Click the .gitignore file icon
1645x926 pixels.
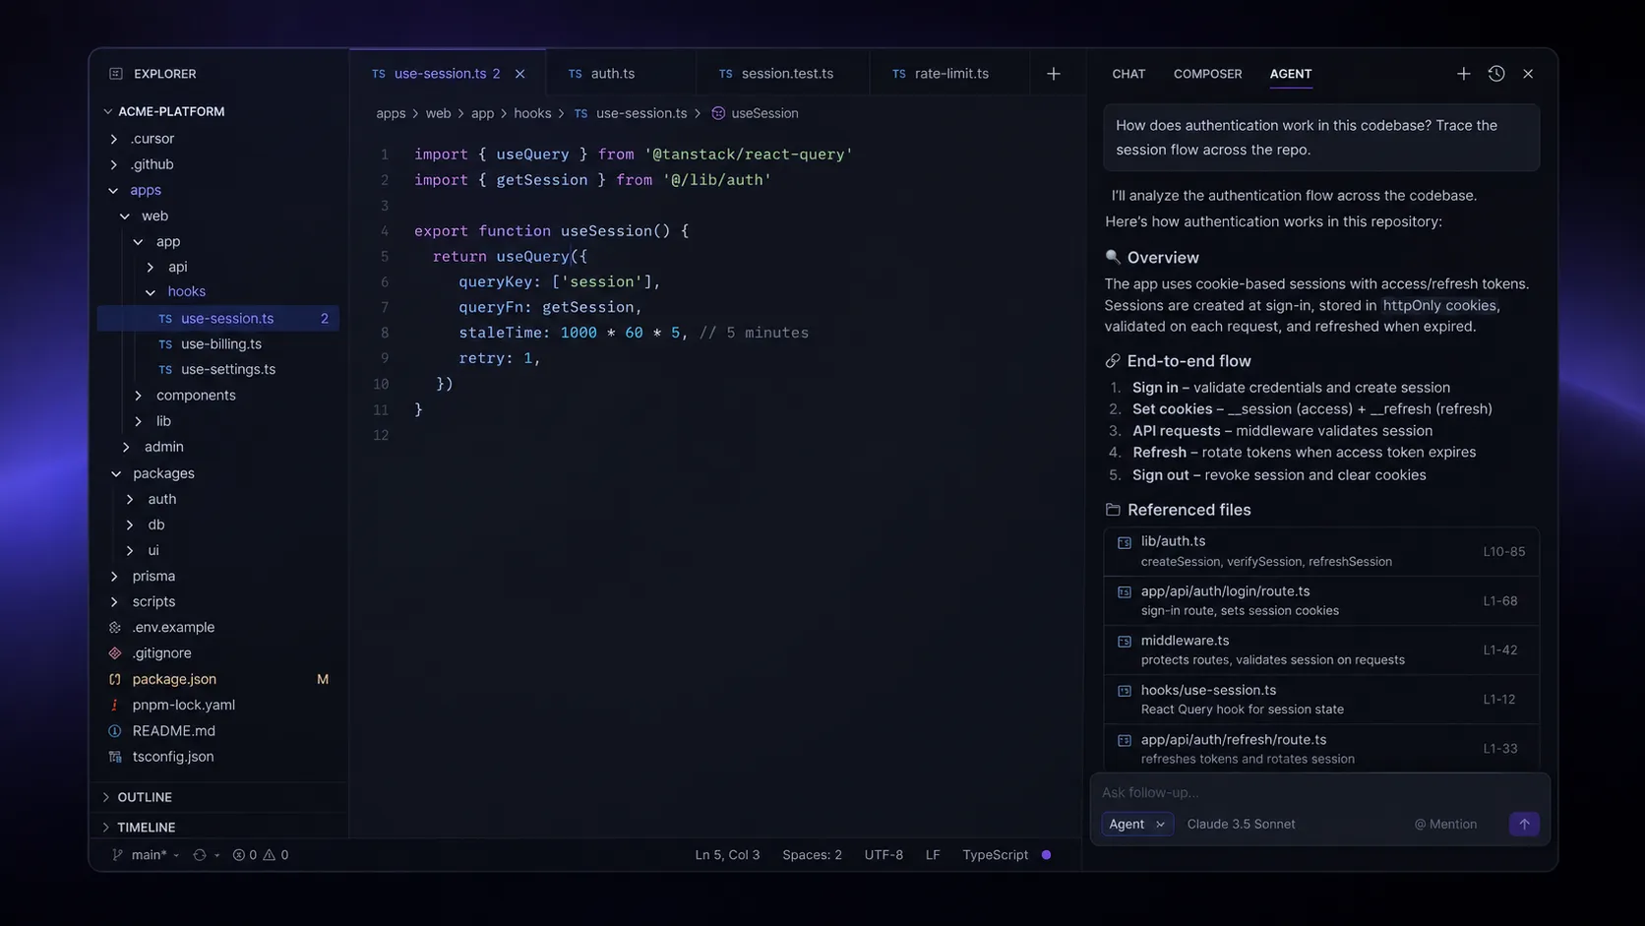pyautogui.click(x=115, y=653)
